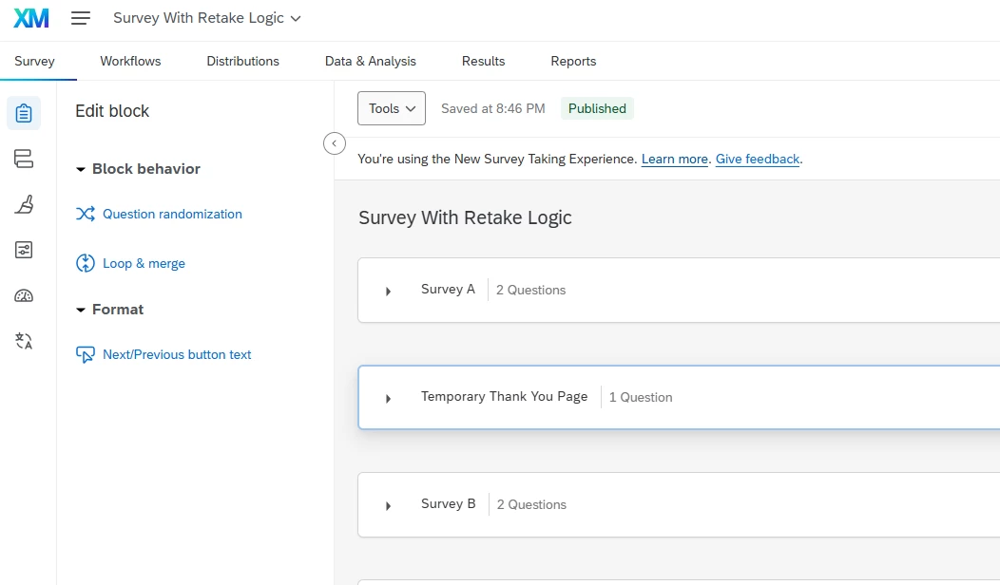The image size is (1000, 585).
Task: Click the Give feedback link
Action: [x=758, y=159]
